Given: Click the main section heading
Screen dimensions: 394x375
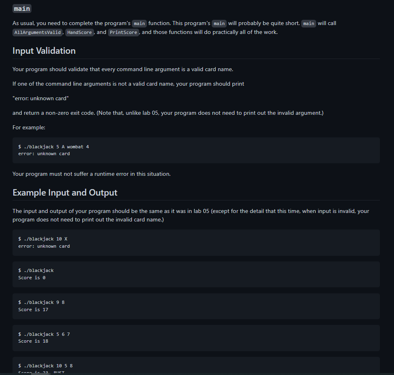Looking at the screenshot, I should pos(22,8).
